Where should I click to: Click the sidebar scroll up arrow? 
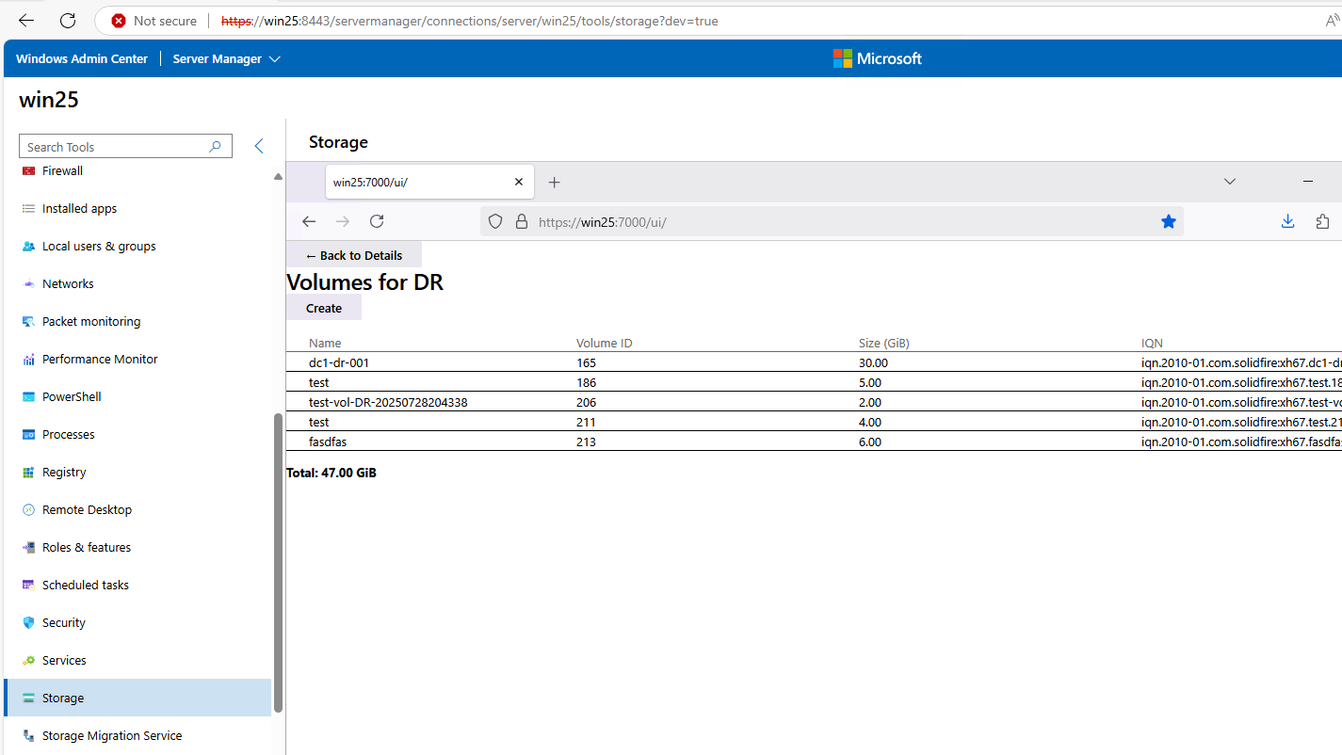(278, 176)
